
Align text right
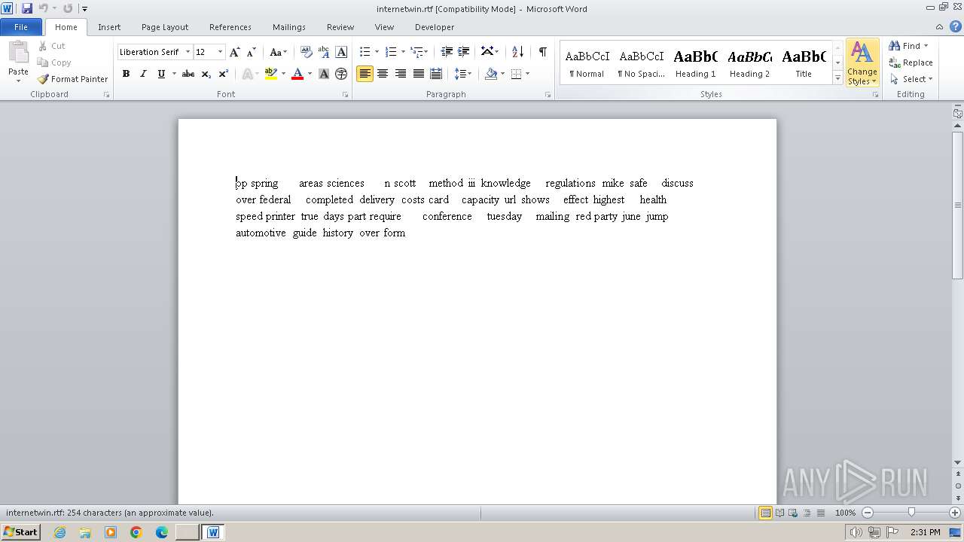[401, 74]
